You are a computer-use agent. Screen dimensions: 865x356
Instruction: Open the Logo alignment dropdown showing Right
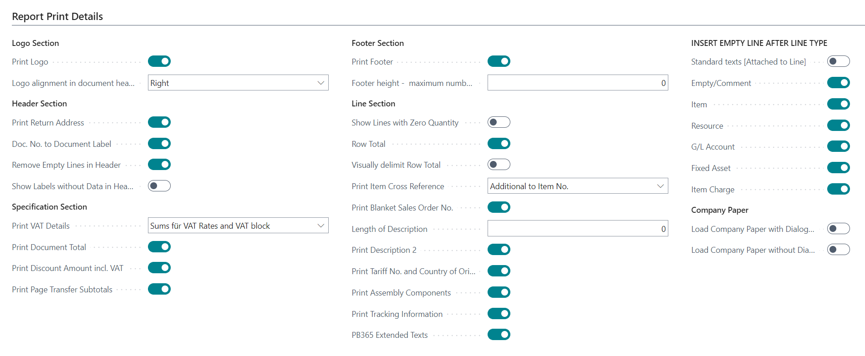238,83
